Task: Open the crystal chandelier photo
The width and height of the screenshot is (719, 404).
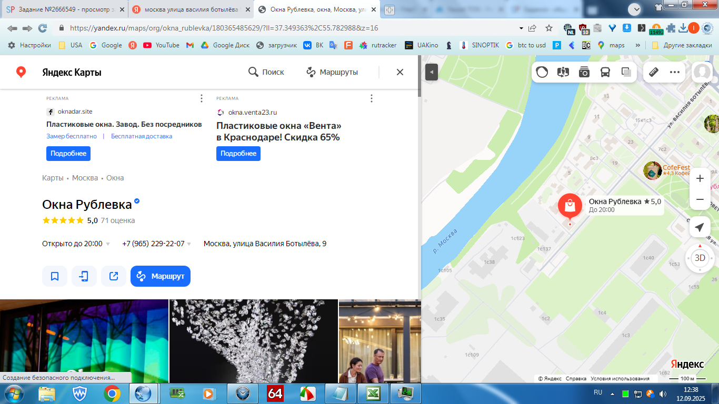Action: [x=254, y=341]
